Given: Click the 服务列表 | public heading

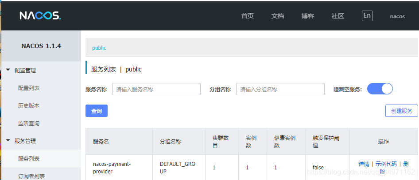Looking at the screenshot, I should (116, 70).
